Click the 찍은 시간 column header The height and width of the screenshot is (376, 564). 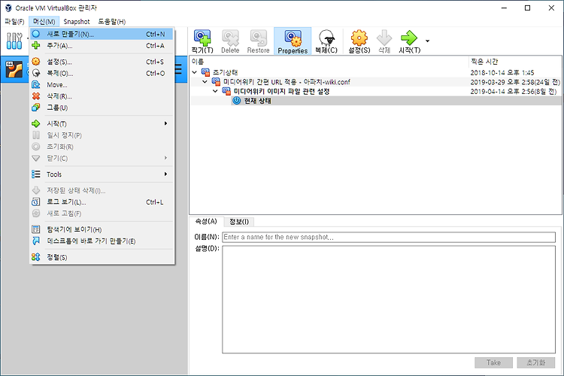(x=515, y=62)
